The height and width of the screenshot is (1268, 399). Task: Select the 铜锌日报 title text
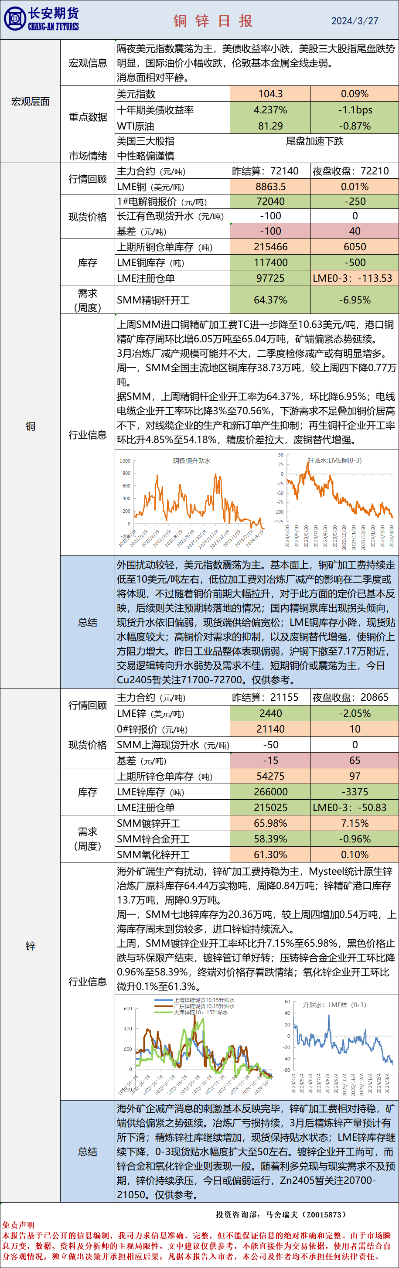[212, 20]
